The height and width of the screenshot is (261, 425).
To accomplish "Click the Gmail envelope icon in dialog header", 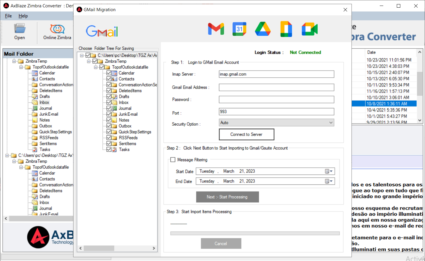I will coord(216,29).
